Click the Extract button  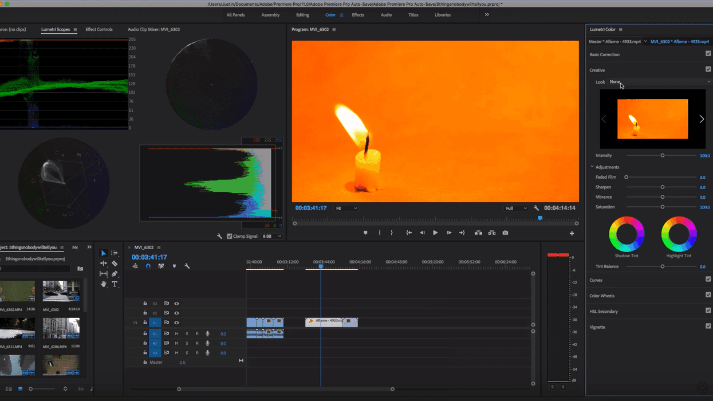491,233
